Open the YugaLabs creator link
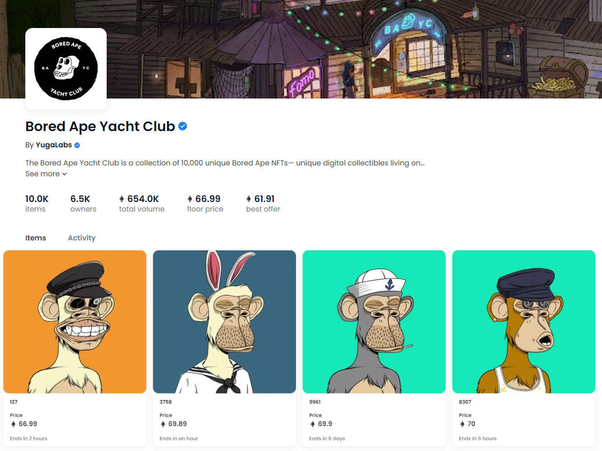The height and width of the screenshot is (451, 602). coord(54,145)
